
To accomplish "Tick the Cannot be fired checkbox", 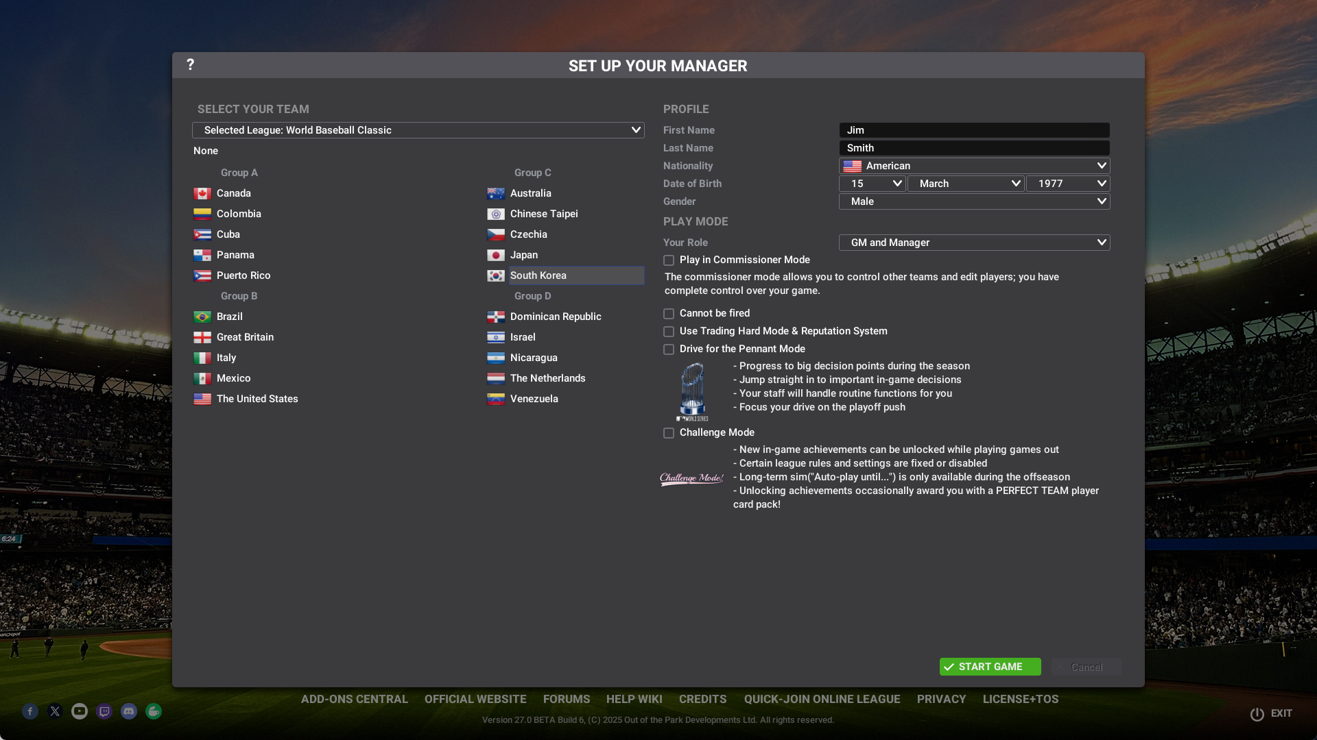I will pyautogui.click(x=669, y=314).
